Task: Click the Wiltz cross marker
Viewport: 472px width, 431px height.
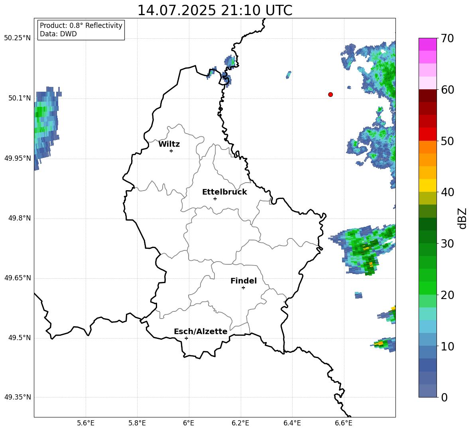Action: (171, 151)
